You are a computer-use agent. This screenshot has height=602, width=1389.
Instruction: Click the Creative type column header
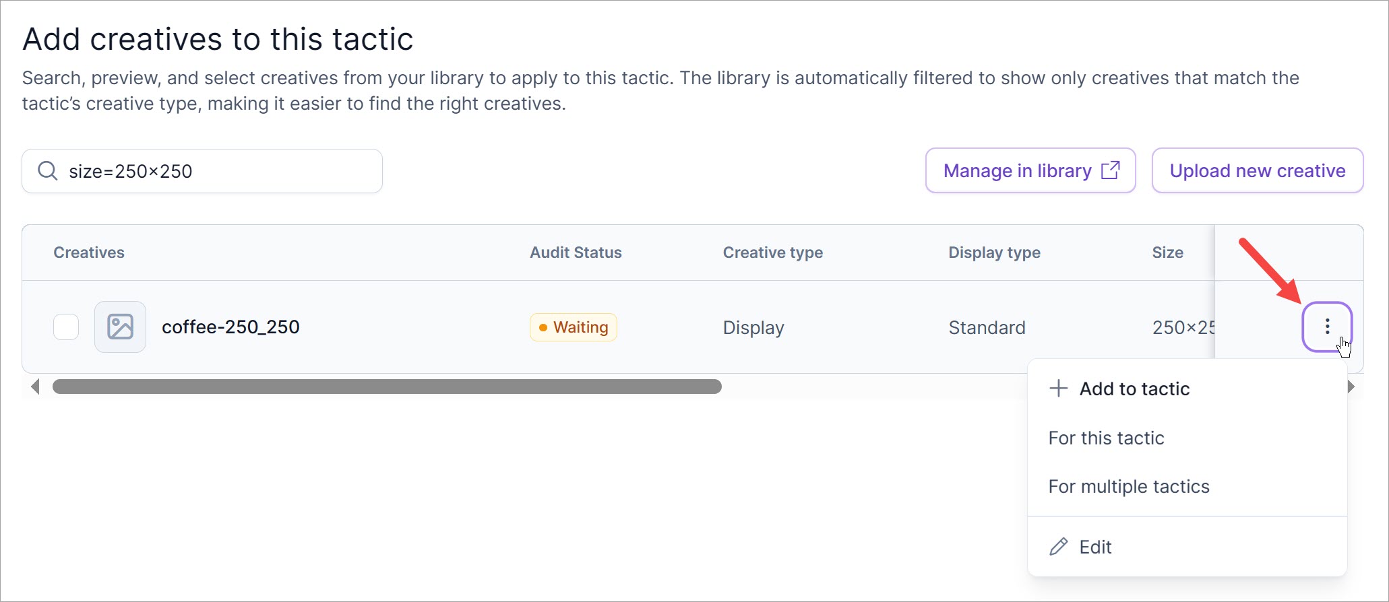coord(772,253)
